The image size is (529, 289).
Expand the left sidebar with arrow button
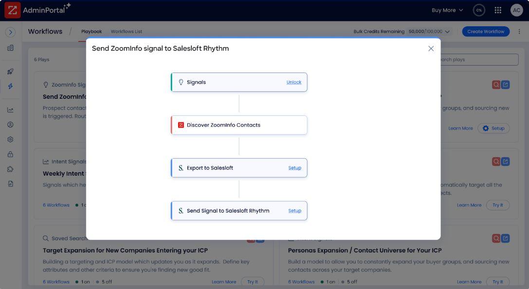(10, 32)
